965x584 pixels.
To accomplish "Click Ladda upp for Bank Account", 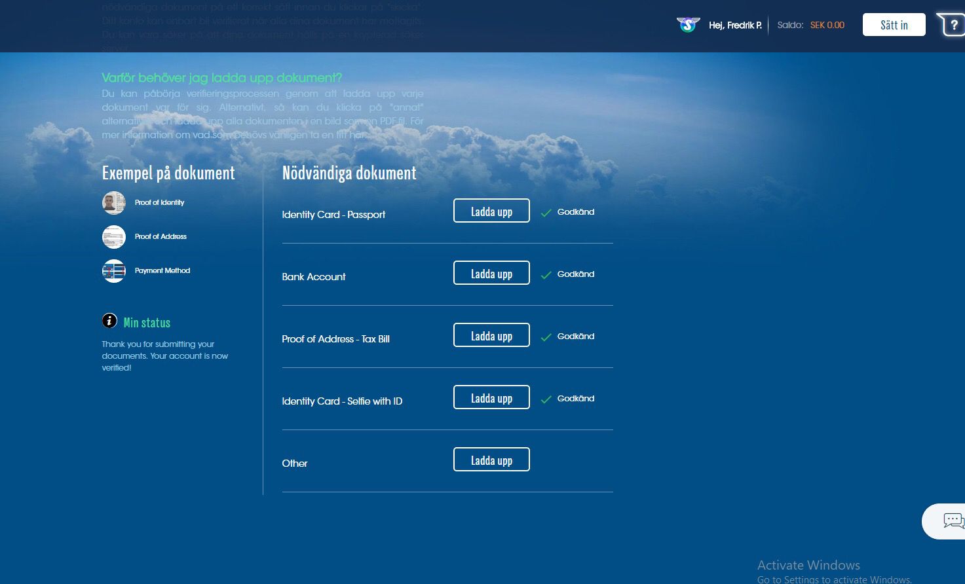I will tap(491, 273).
